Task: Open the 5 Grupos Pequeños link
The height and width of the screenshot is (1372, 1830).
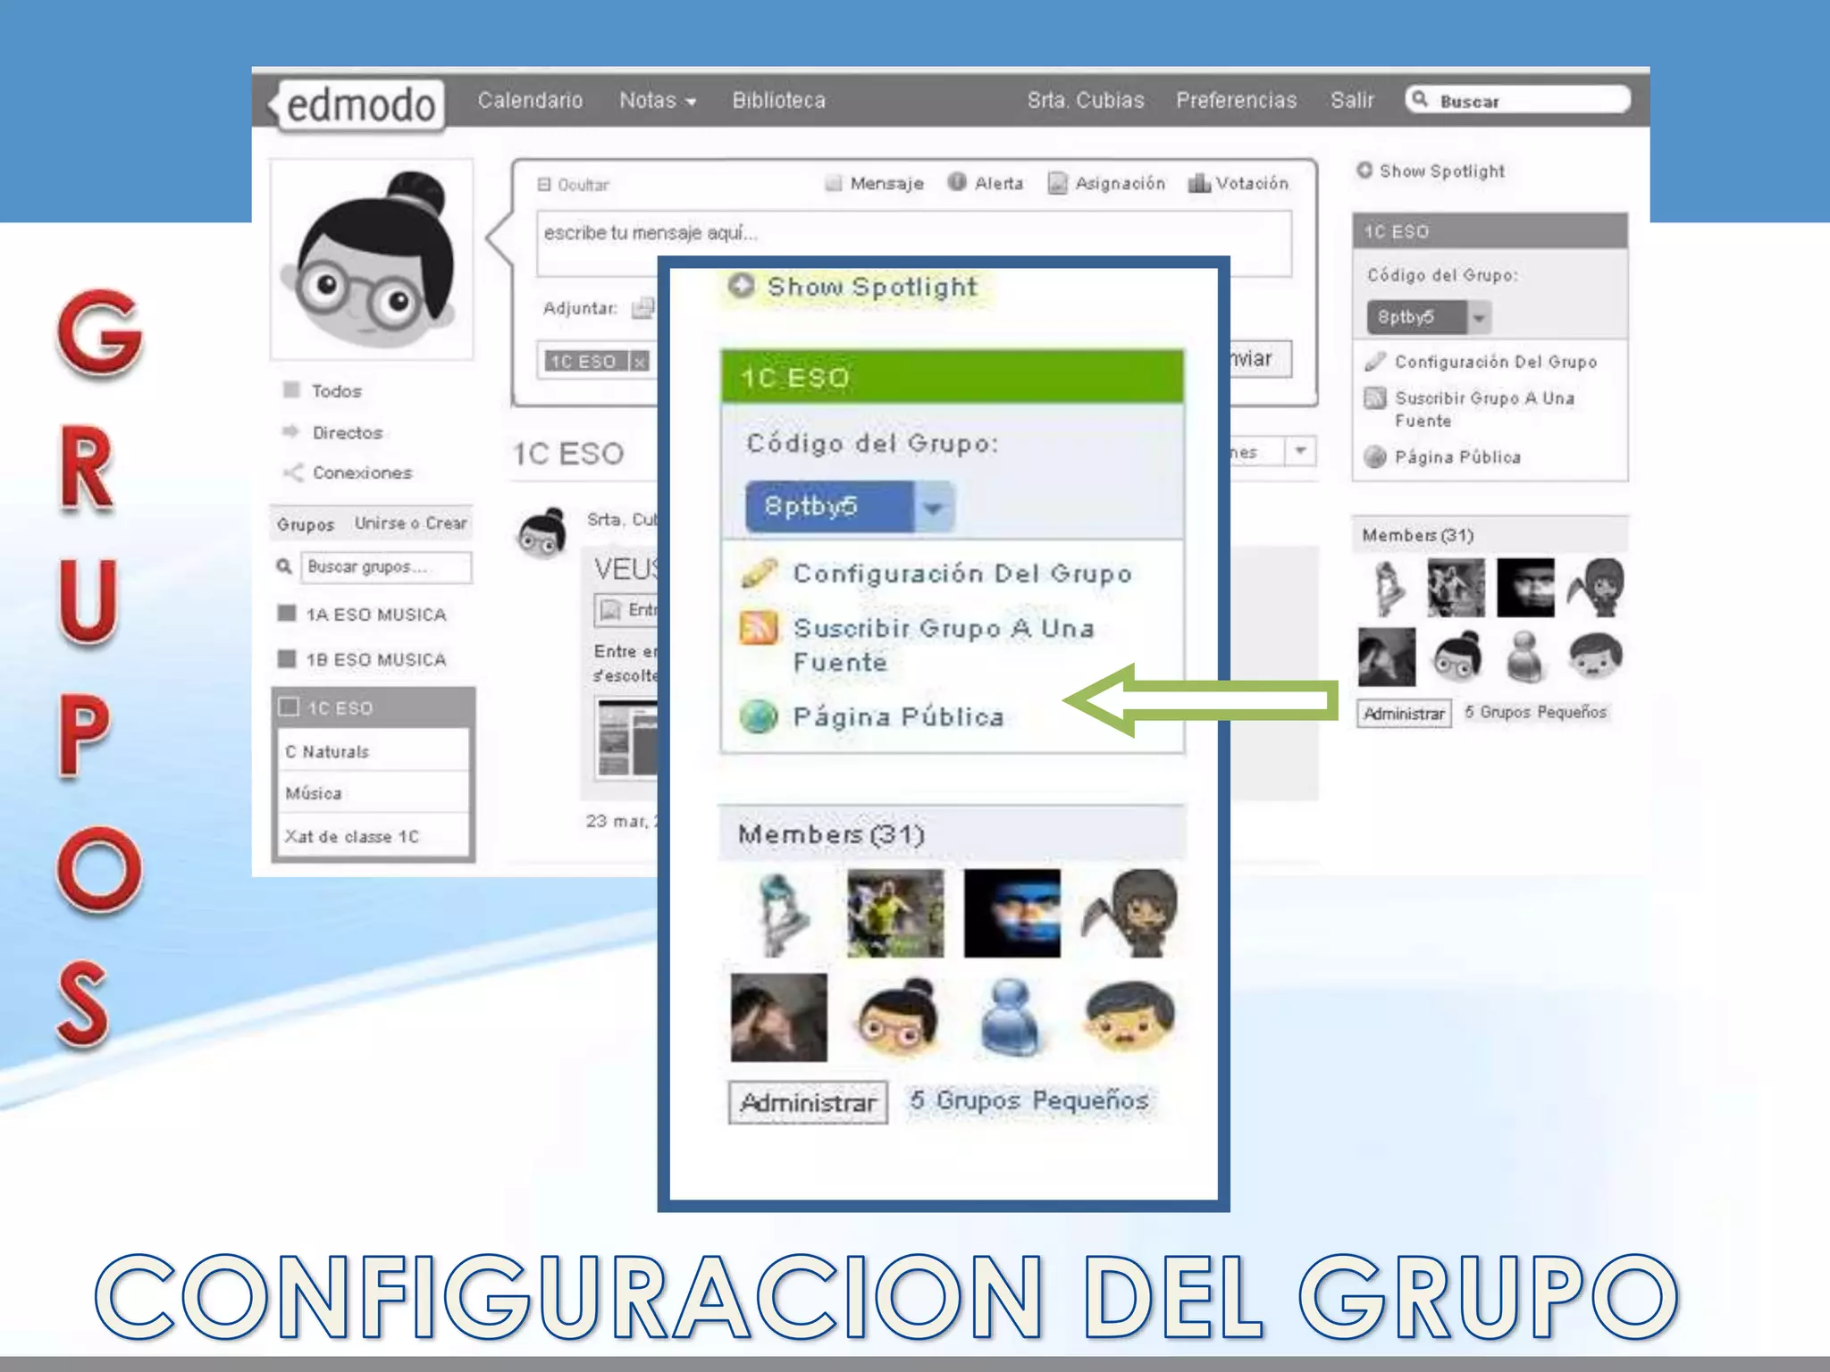Action: [x=1028, y=1100]
